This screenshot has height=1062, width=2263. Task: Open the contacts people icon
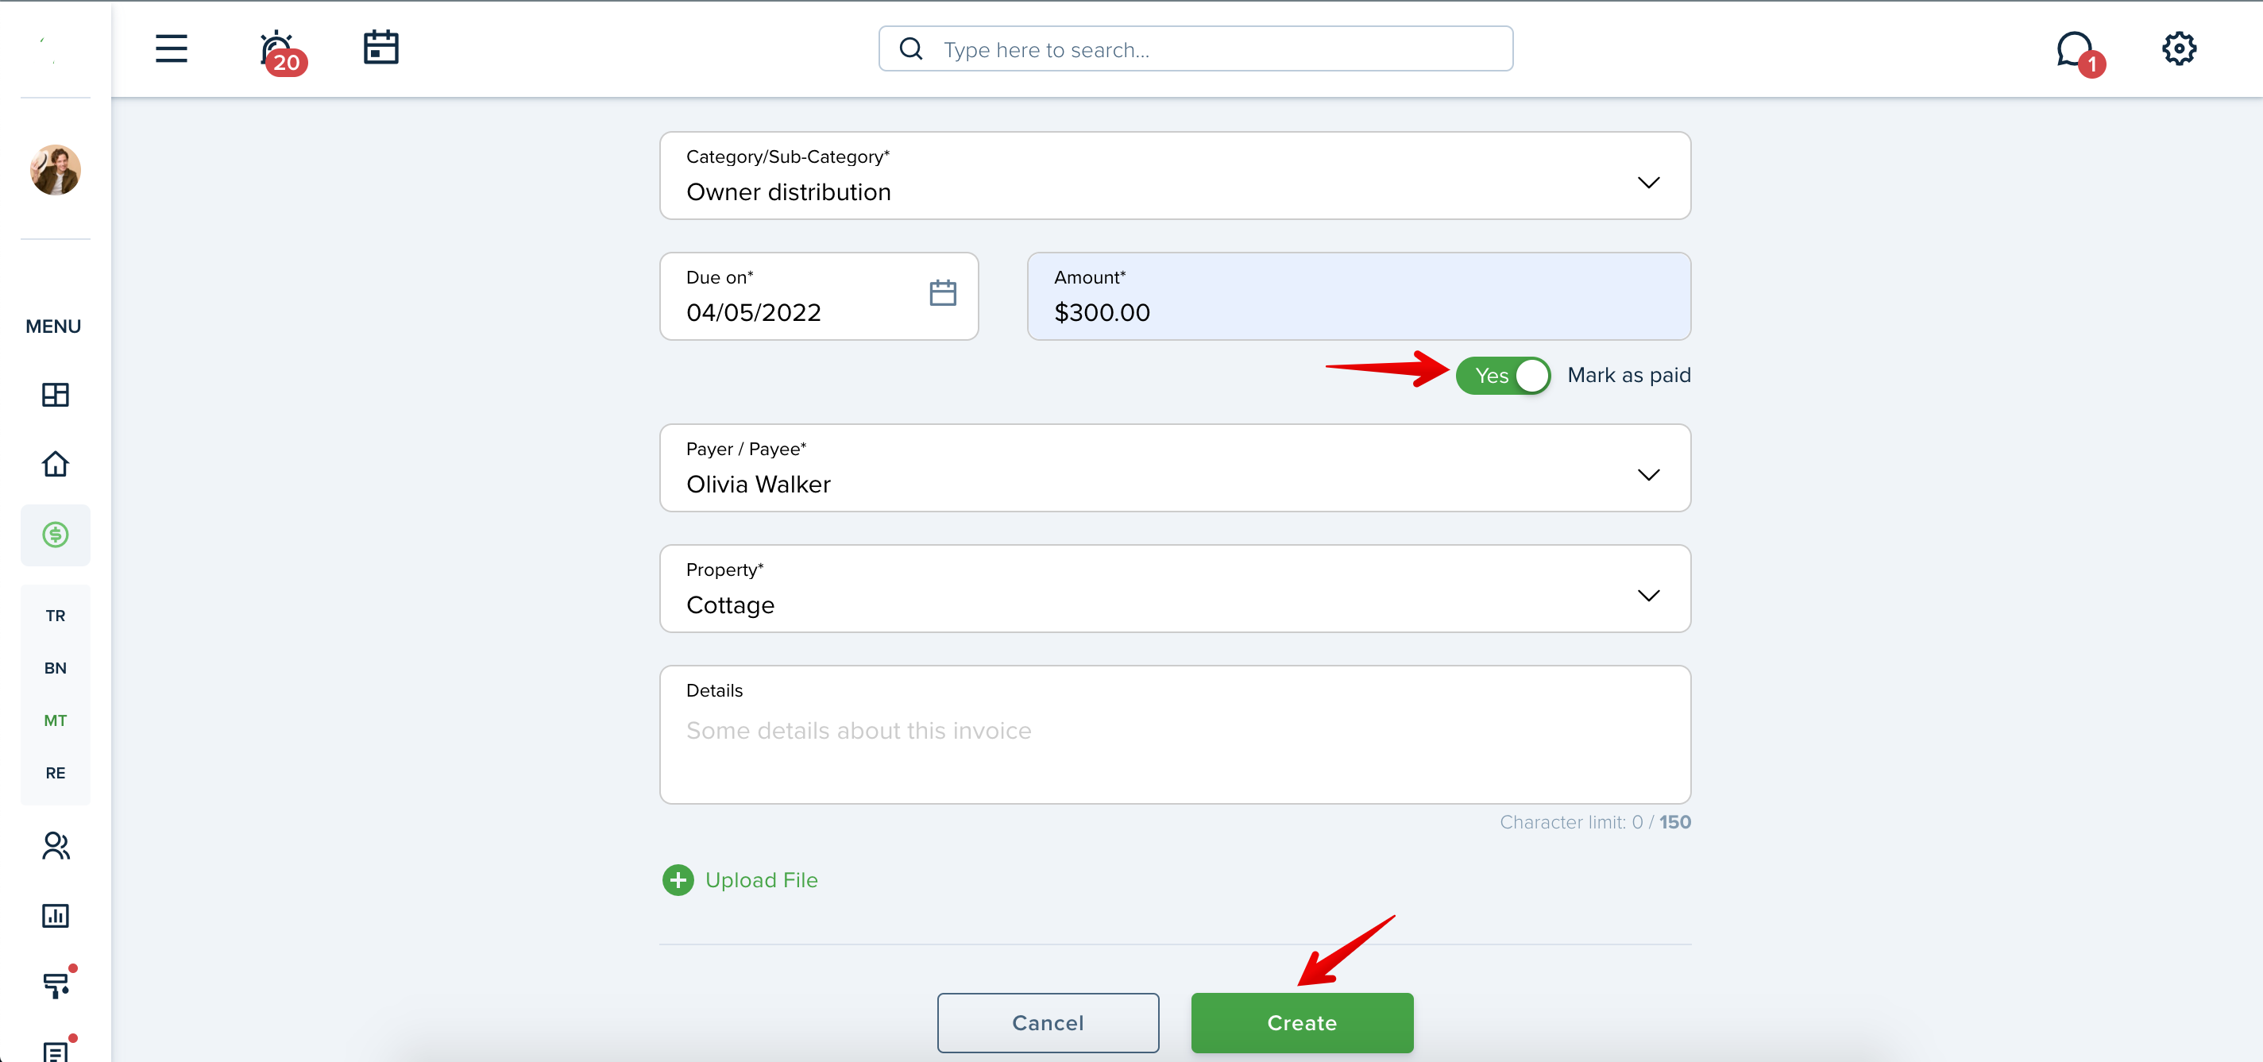(x=56, y=845)
